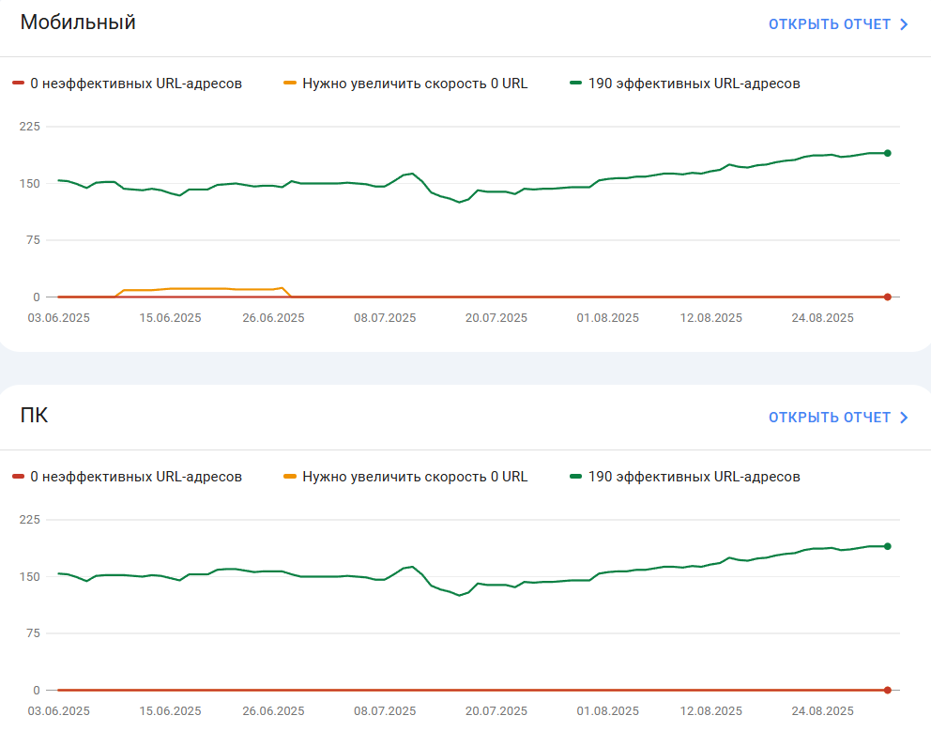Click orange legend marker in ПК chart
The height and width of the screenshot is (731, 931).
290,477
